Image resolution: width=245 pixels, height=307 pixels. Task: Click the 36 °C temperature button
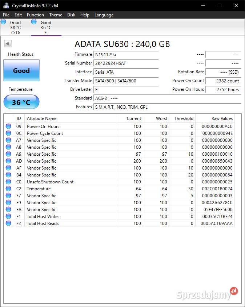coord(21,102)
